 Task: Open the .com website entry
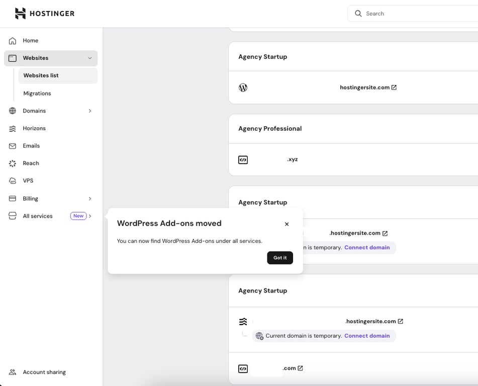pyautogui.click(x=289, y=368)
